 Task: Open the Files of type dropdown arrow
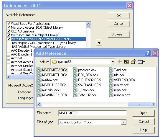(124, 122)
